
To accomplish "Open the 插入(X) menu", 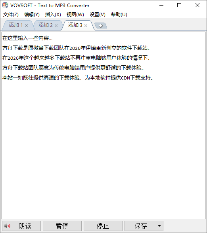I will pos(53,15).
